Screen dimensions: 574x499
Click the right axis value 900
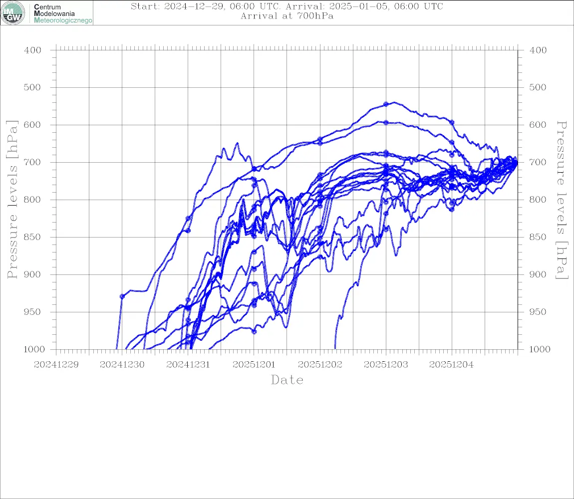(x=538, y=274)
